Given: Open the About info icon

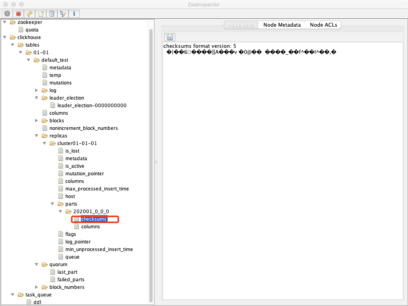Looking at the screenshot, I should tap(74, 14).
